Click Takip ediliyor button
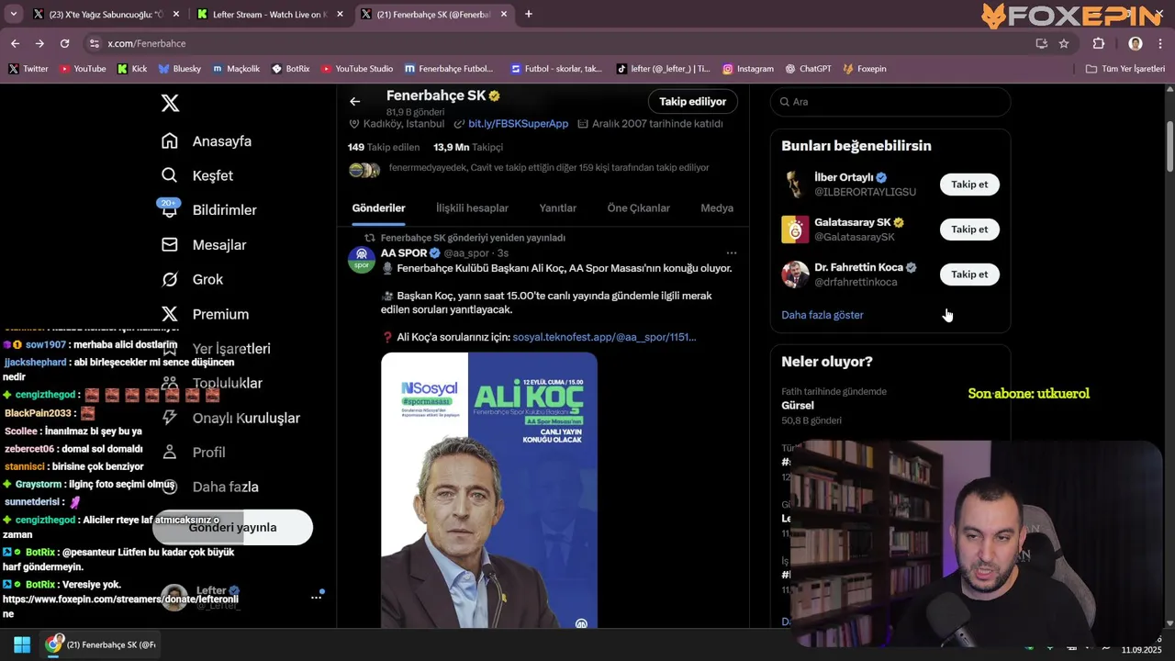1175x661 pixels. click(692, 102)
